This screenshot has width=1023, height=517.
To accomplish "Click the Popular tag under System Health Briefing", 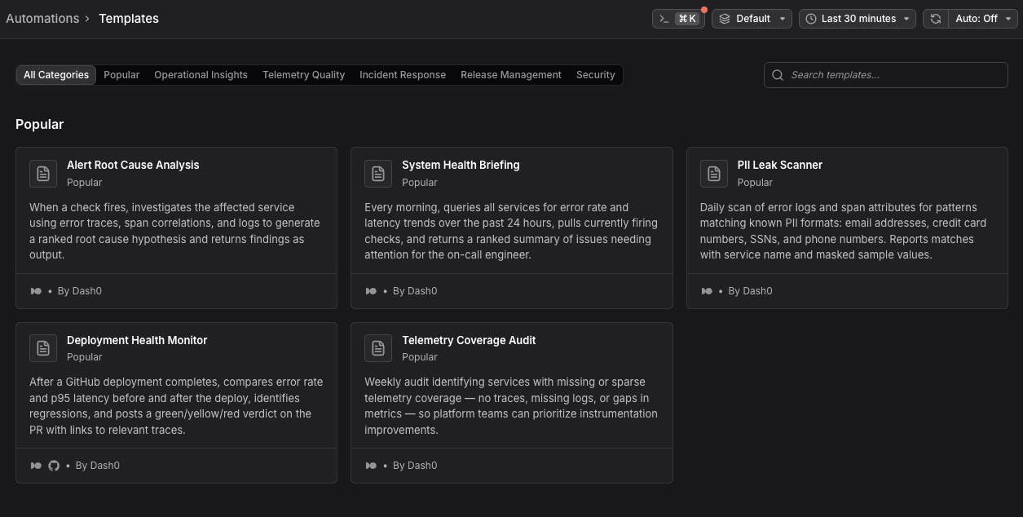I will (420, 183).
